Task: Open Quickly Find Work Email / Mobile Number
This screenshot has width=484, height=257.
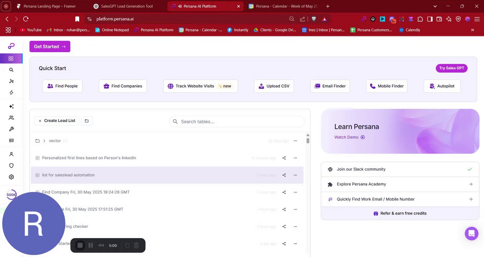Action: (400, 199)
